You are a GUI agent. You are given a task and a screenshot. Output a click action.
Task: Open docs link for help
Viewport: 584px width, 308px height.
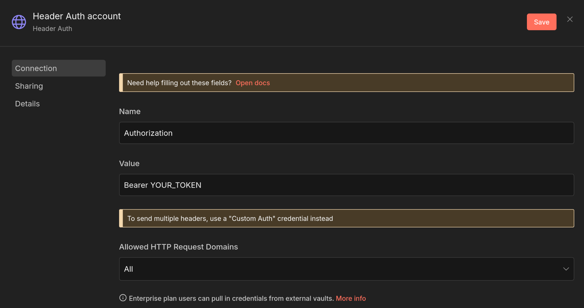pos(253,83)
